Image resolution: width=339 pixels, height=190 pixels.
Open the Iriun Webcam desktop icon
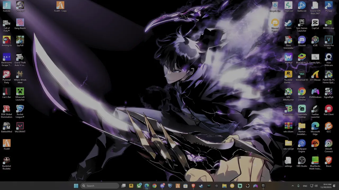[x=329, y=60]
